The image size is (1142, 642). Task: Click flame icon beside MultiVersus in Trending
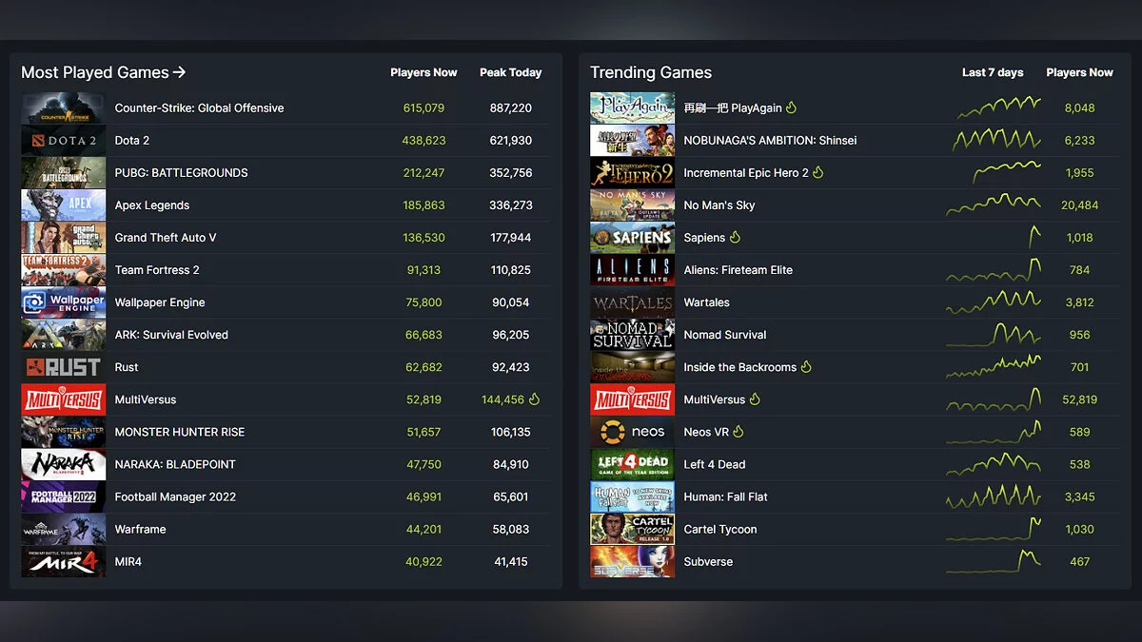coord(756,399)
